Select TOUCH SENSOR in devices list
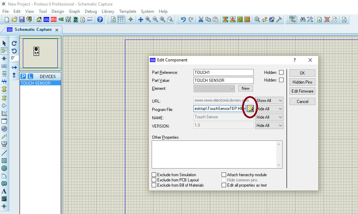 40,83
